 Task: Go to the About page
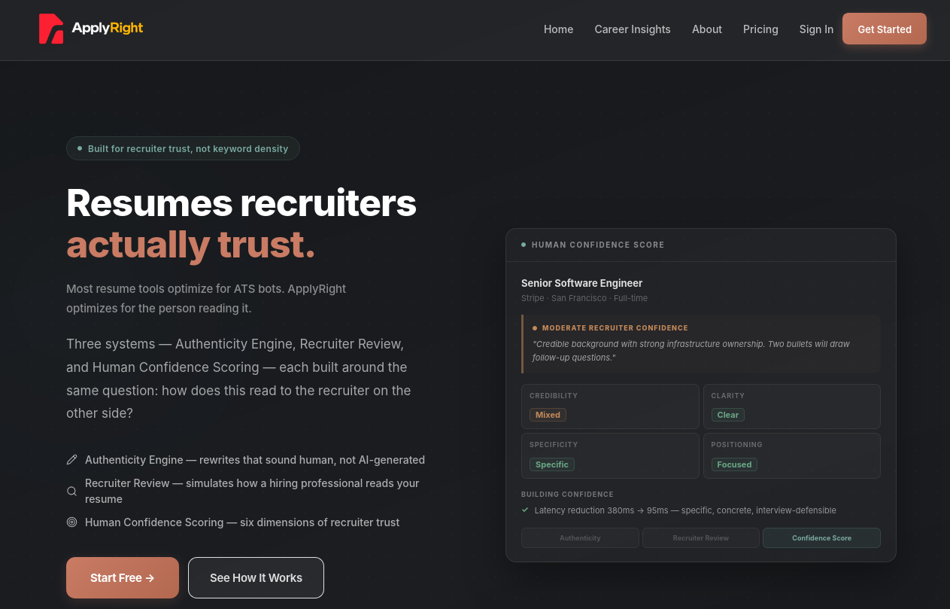(707, 29)
